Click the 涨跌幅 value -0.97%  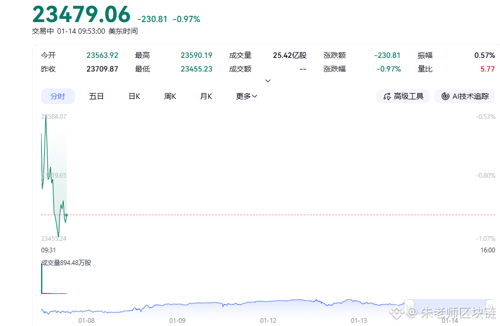pos(388,68)
